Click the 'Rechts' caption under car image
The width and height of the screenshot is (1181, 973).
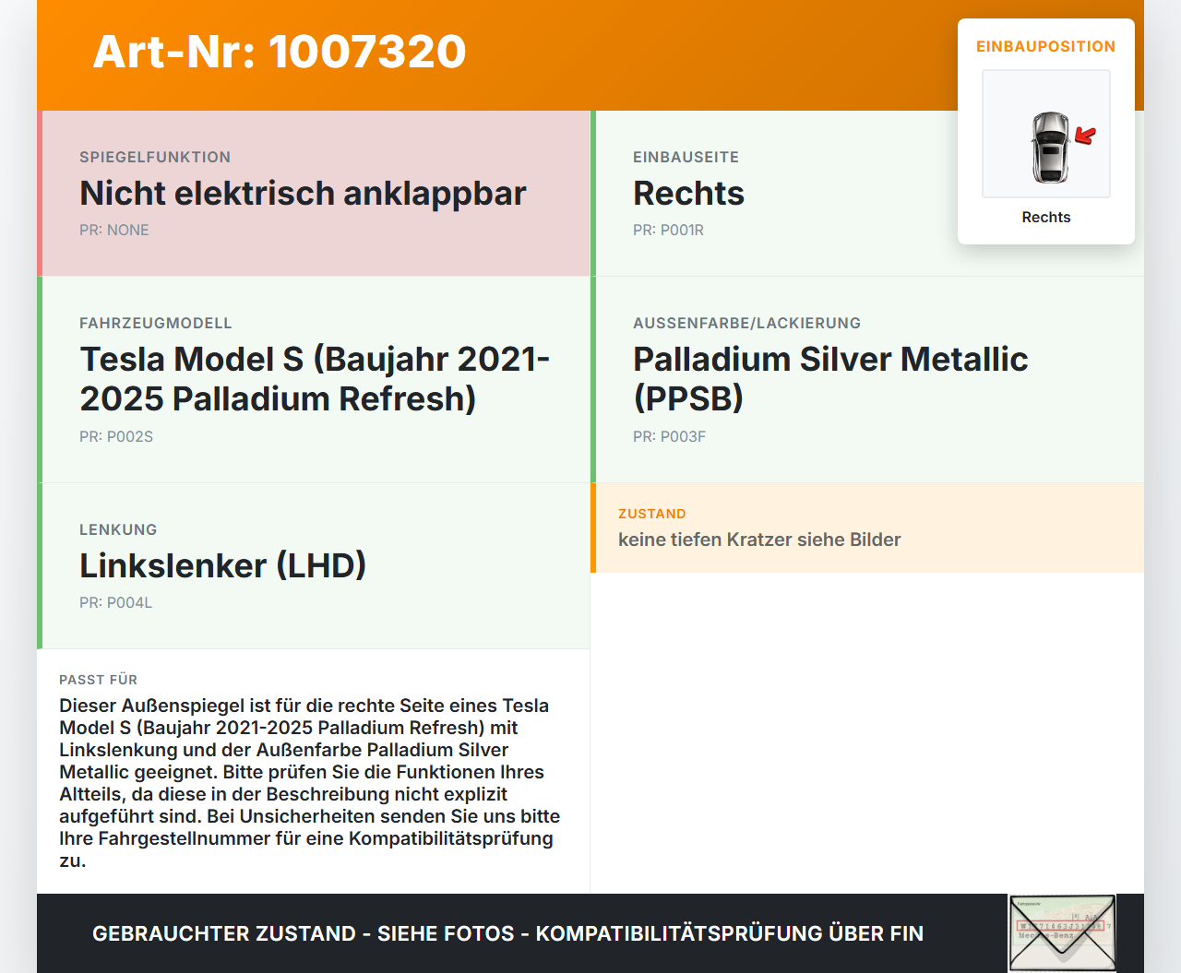tap(1046, 218)
